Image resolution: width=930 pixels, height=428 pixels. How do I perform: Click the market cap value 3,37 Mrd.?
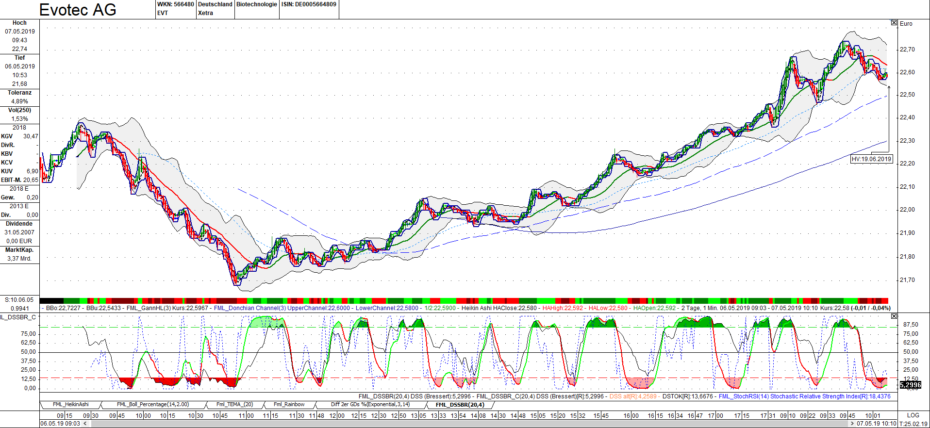click(x=19, y=259)
